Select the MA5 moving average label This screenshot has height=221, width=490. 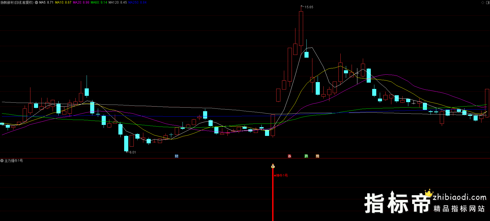tap(46, 2)
